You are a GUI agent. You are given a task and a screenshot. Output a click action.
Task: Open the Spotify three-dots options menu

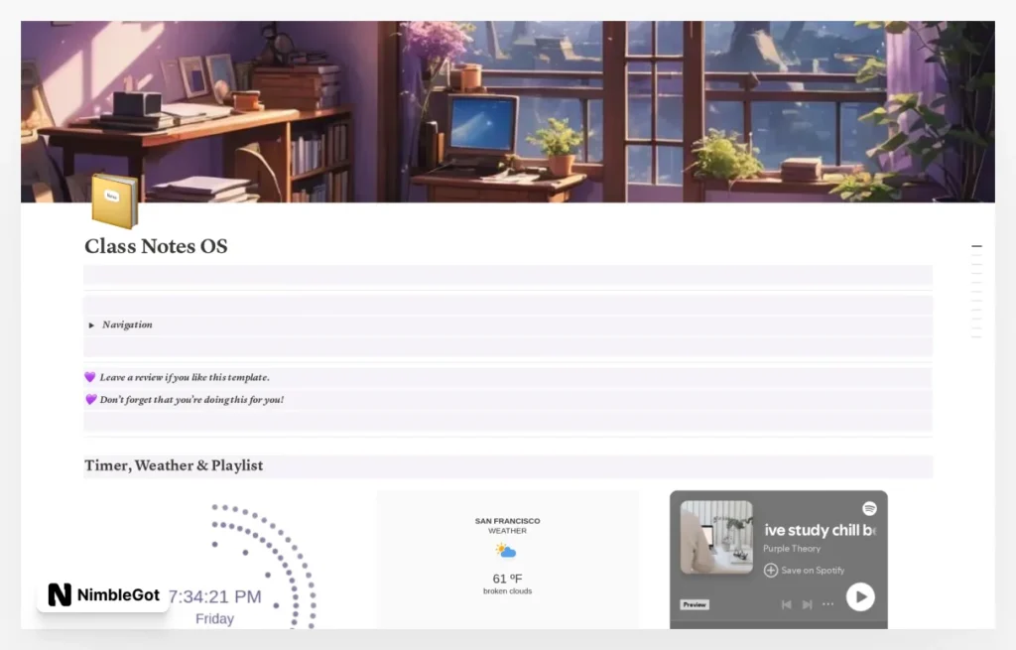[827, 604]
